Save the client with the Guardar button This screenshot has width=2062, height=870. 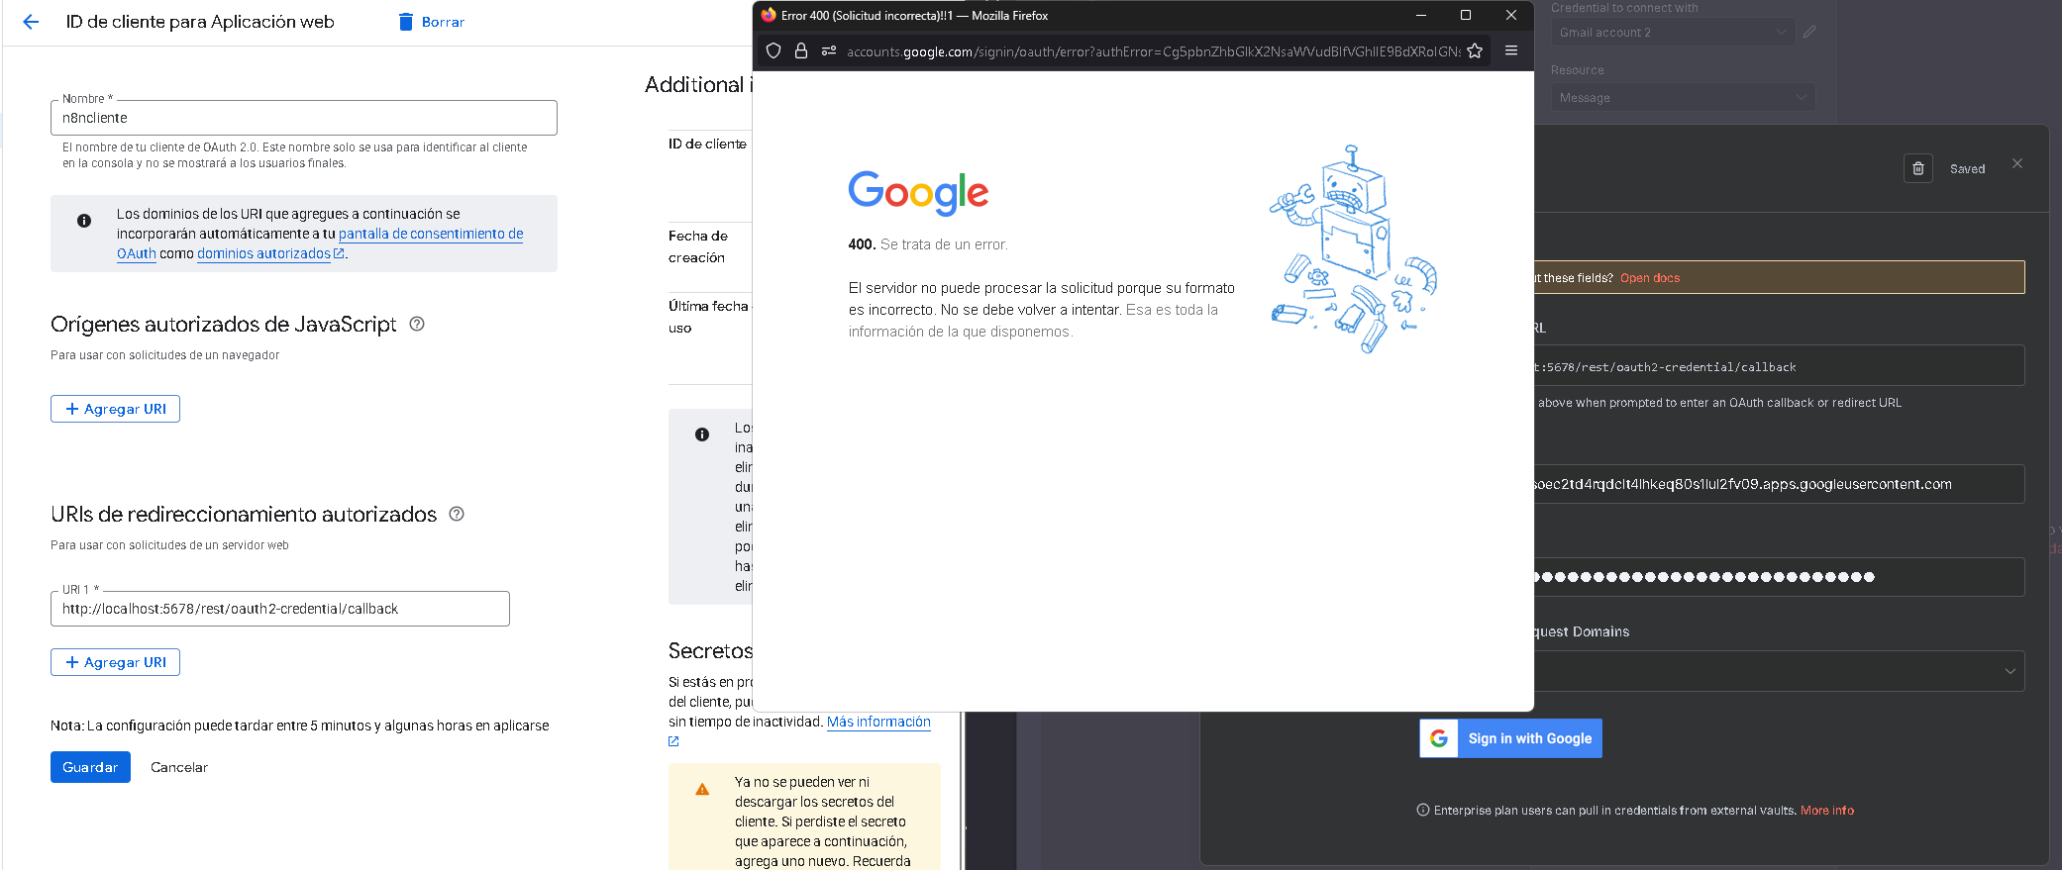pos(90,767)
